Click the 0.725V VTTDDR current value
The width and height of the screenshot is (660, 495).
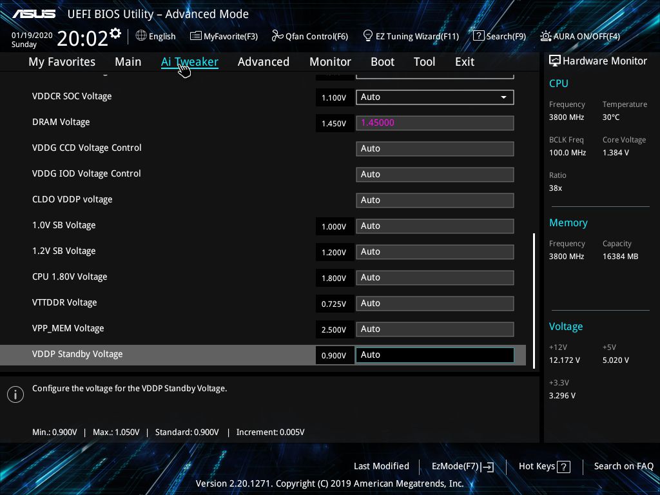point(335,304)
